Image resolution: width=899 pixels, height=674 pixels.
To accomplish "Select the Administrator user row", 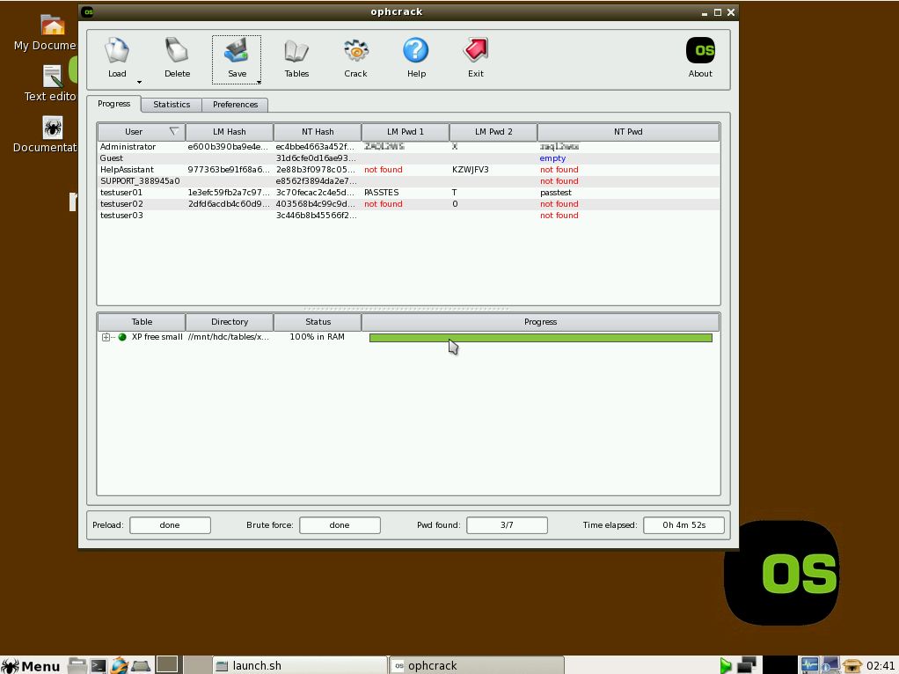I will pos(408,147).
